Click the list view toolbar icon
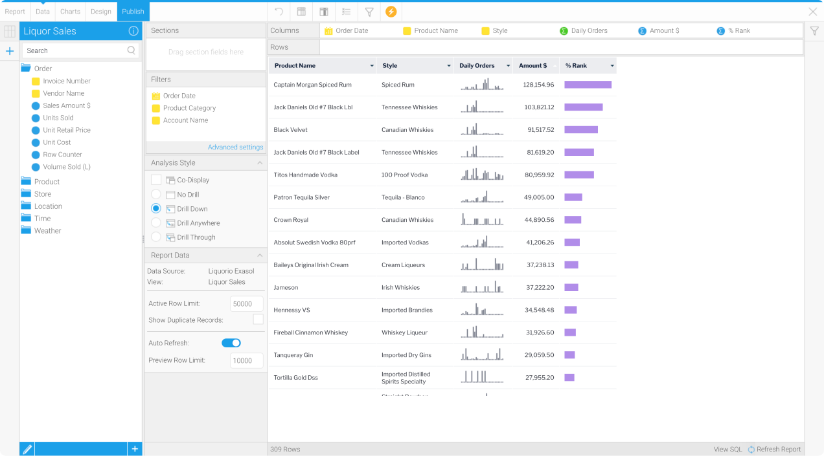Viewport: 824px width, 456px height. (346, 11)
